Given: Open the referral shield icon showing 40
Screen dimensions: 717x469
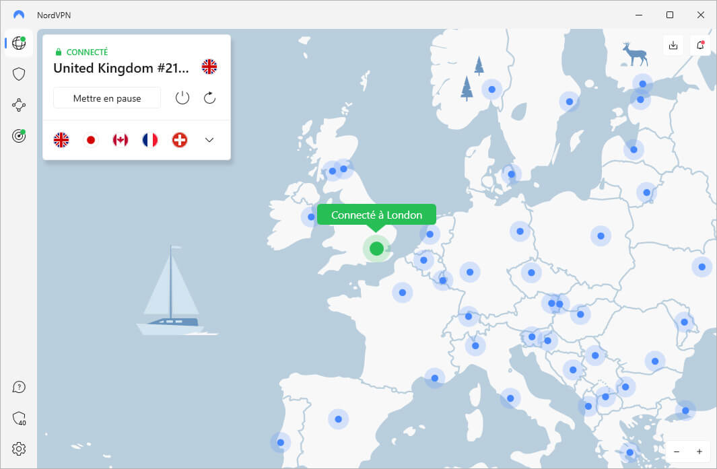Looking at the screenshot, I should pos(18,418).
